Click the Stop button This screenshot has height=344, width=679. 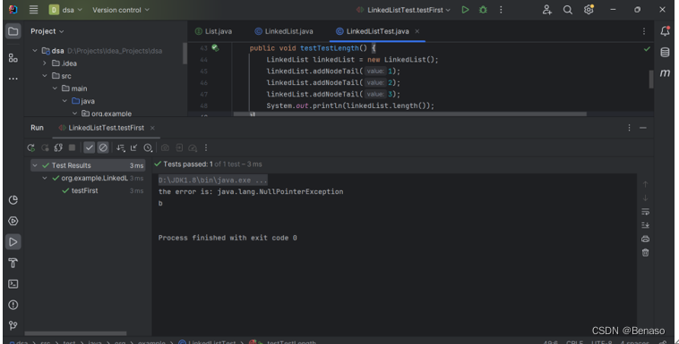(72, 147)
